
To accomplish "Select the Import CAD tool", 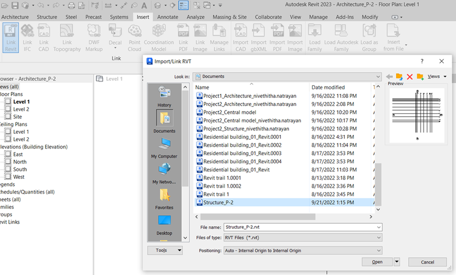I will pos(241,38).
